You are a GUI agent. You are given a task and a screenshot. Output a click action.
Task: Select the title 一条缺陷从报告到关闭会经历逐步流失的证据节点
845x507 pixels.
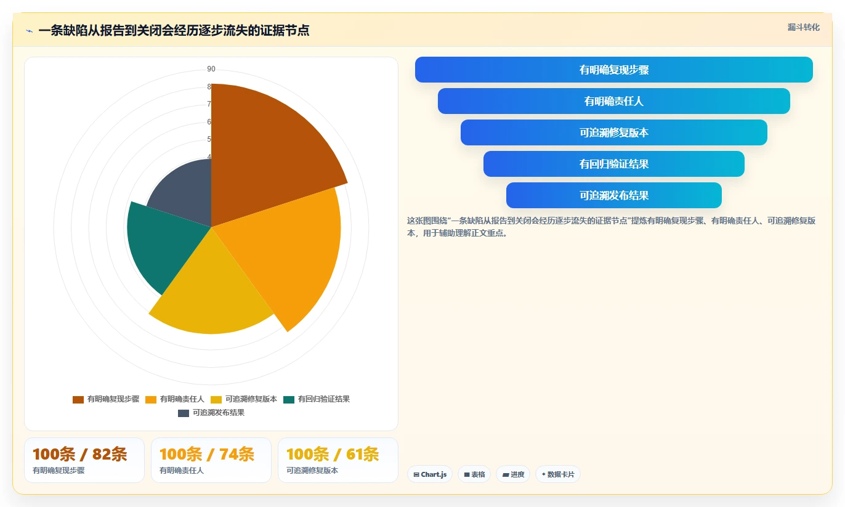tap(174, 30)
